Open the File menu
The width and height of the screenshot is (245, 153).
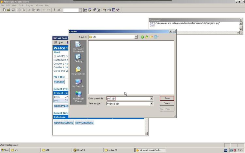3,5
